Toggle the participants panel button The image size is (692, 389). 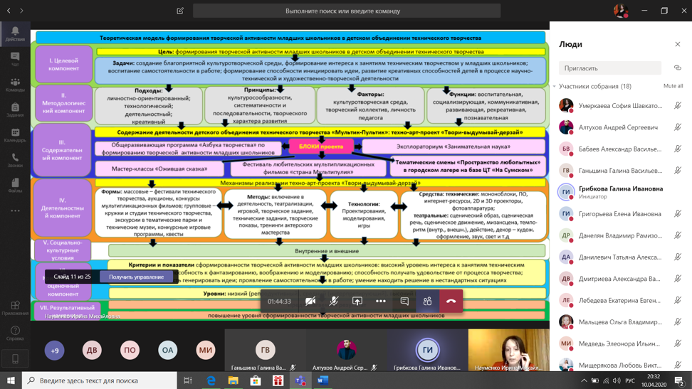(x=427, y=301)
